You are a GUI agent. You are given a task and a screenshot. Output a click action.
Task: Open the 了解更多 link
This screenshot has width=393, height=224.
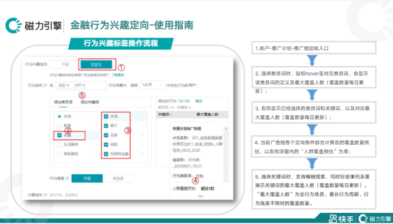click(x=118, y=75)
